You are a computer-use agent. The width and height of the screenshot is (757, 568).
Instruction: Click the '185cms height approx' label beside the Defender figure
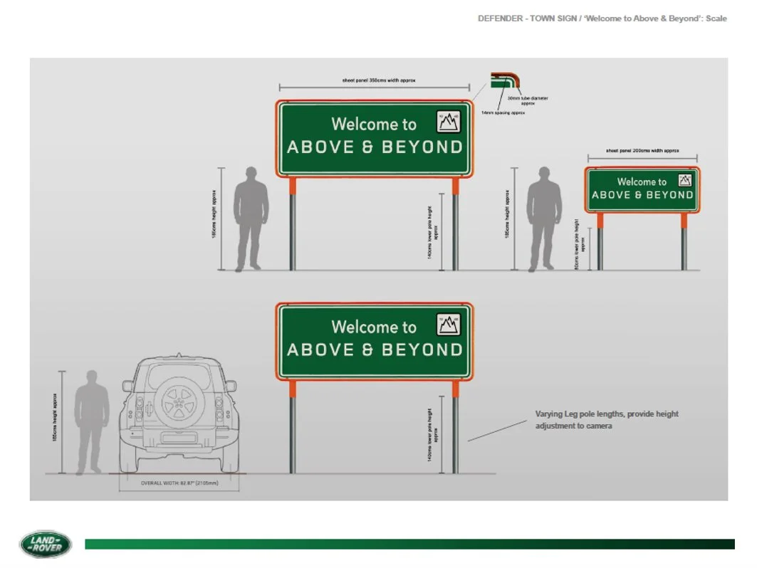point(55,417)
